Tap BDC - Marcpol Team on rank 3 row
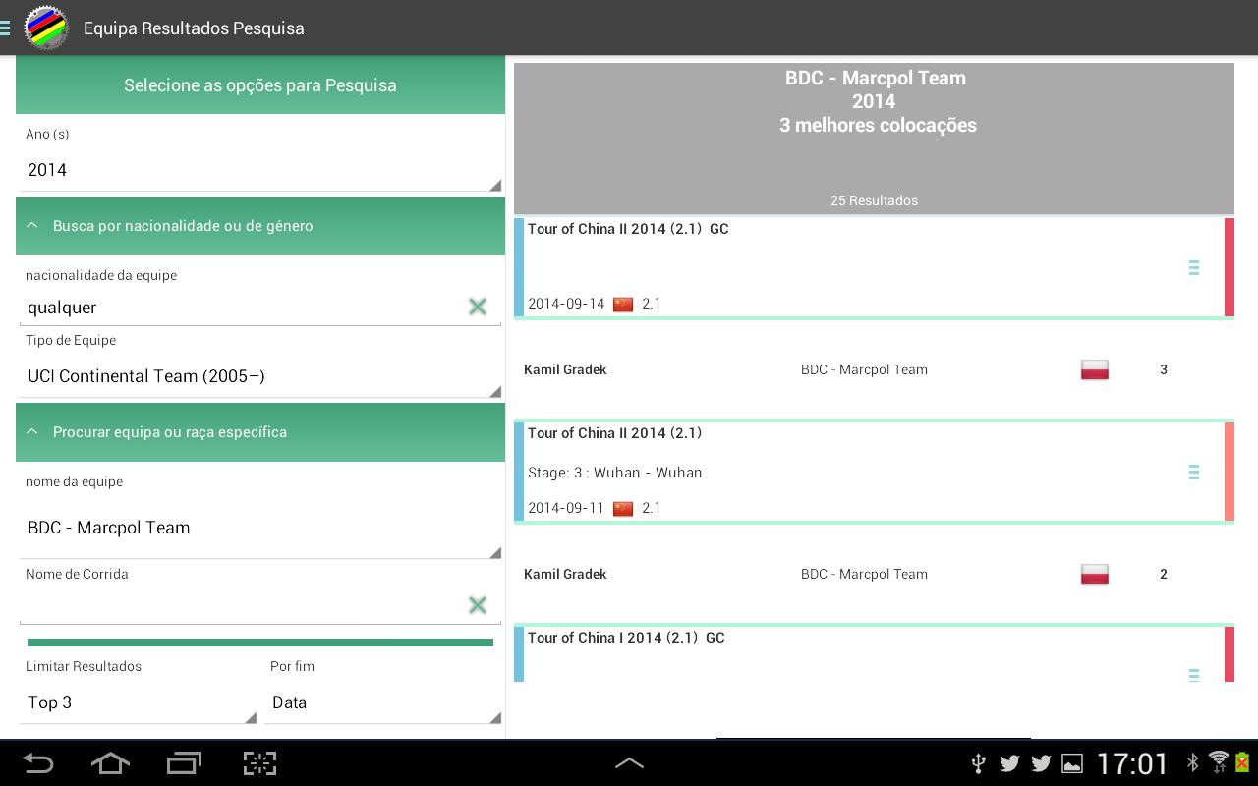1258x786 pixels. pyautogui.click(x=864, y=369)
